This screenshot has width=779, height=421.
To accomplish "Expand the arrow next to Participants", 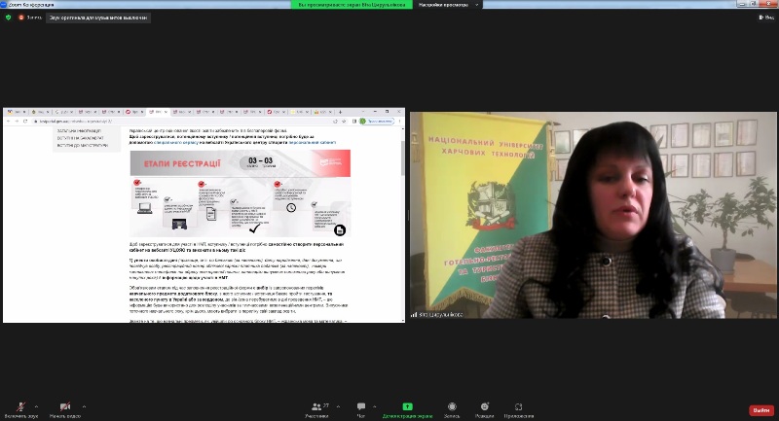I will pyautogui.click(x=338, y=406).
